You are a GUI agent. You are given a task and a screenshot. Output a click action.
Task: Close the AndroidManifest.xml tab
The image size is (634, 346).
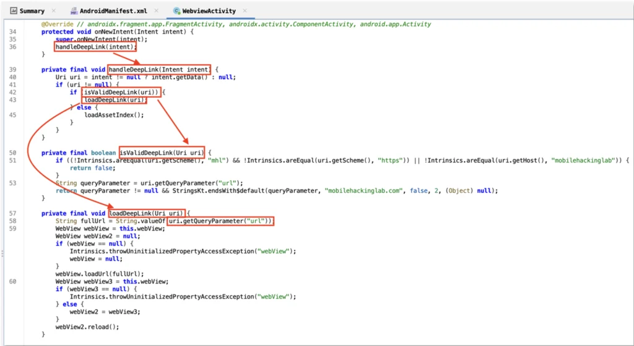coord(156,11)
